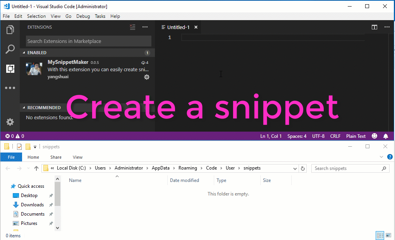Split the editor to the side
Image resolution: width=395 pixels, height=240 pixels.
click(x=374, y=27)
